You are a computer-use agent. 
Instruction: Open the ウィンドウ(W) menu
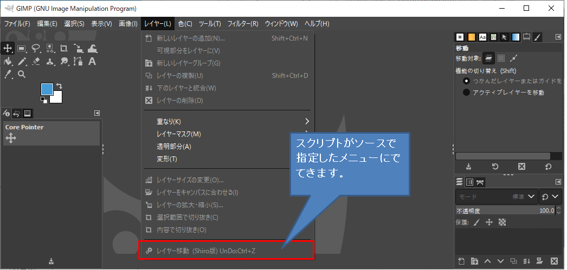[281, 24]
